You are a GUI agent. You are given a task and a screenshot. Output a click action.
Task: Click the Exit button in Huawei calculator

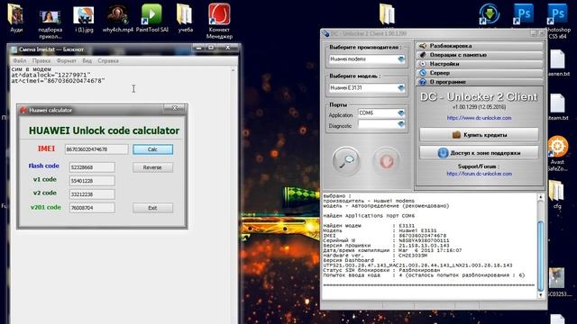pos(152,208)
